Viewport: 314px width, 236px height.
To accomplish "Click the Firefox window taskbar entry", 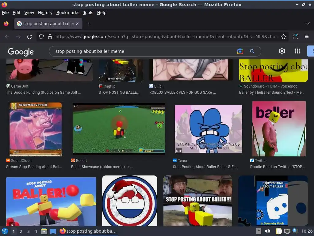I will 88,231.
